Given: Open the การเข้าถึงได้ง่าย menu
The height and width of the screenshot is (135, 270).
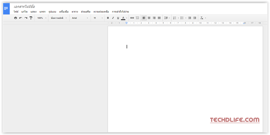Looking at the screenshot, I should (x=120, y=12).
